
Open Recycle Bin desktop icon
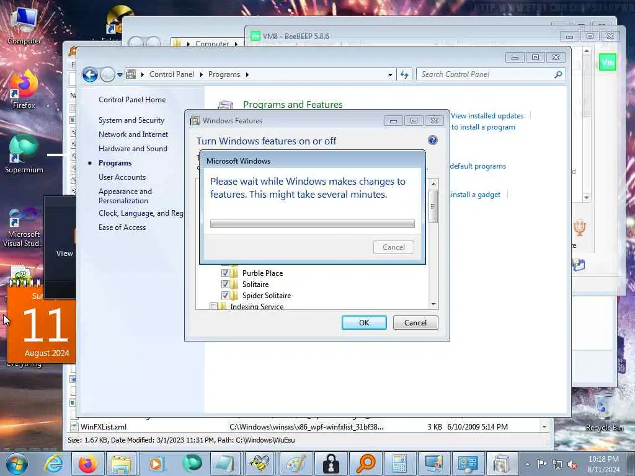tap(604, 411)
